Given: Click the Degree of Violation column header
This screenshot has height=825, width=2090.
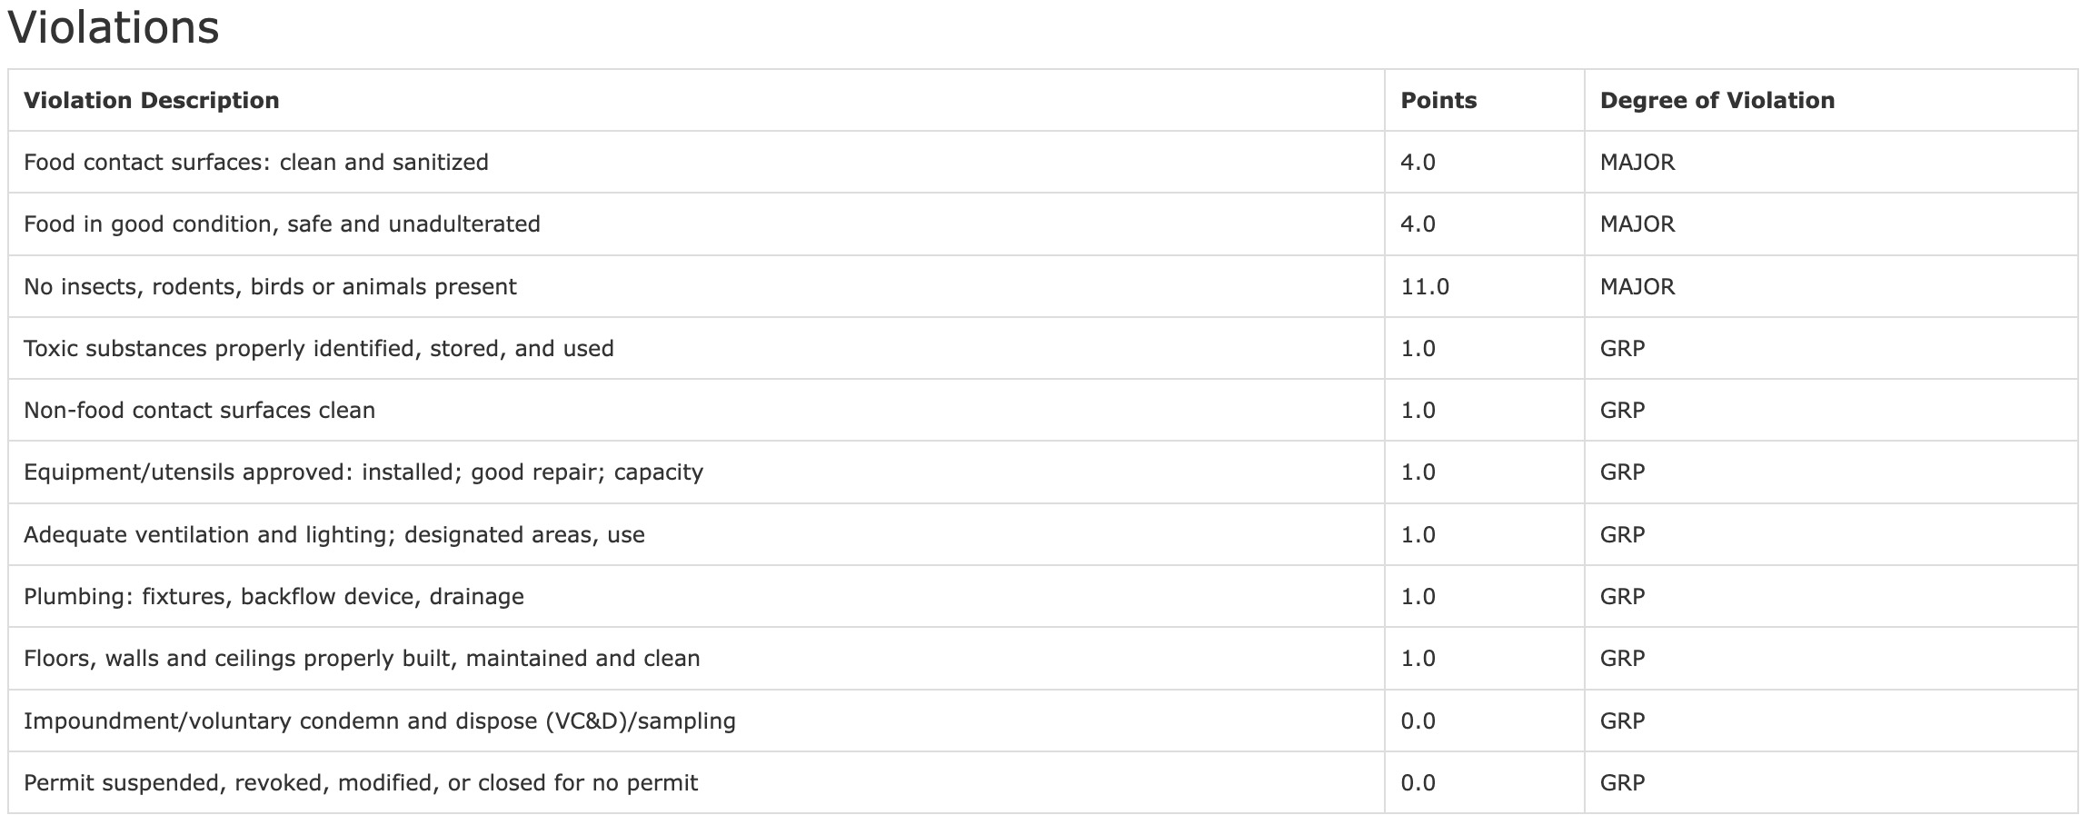Looking at the screenshot, I should pos(1717,100).
